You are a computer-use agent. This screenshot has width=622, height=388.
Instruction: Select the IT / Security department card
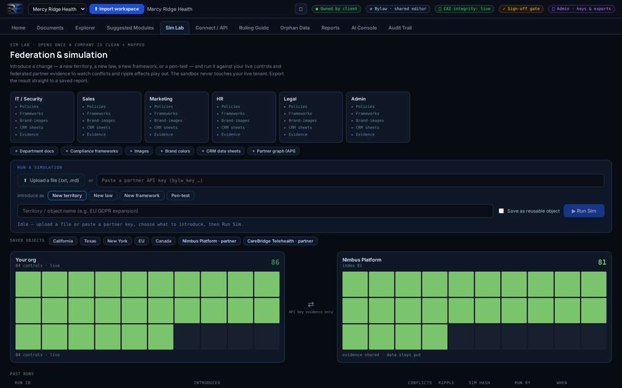click(x=42, y=117)
